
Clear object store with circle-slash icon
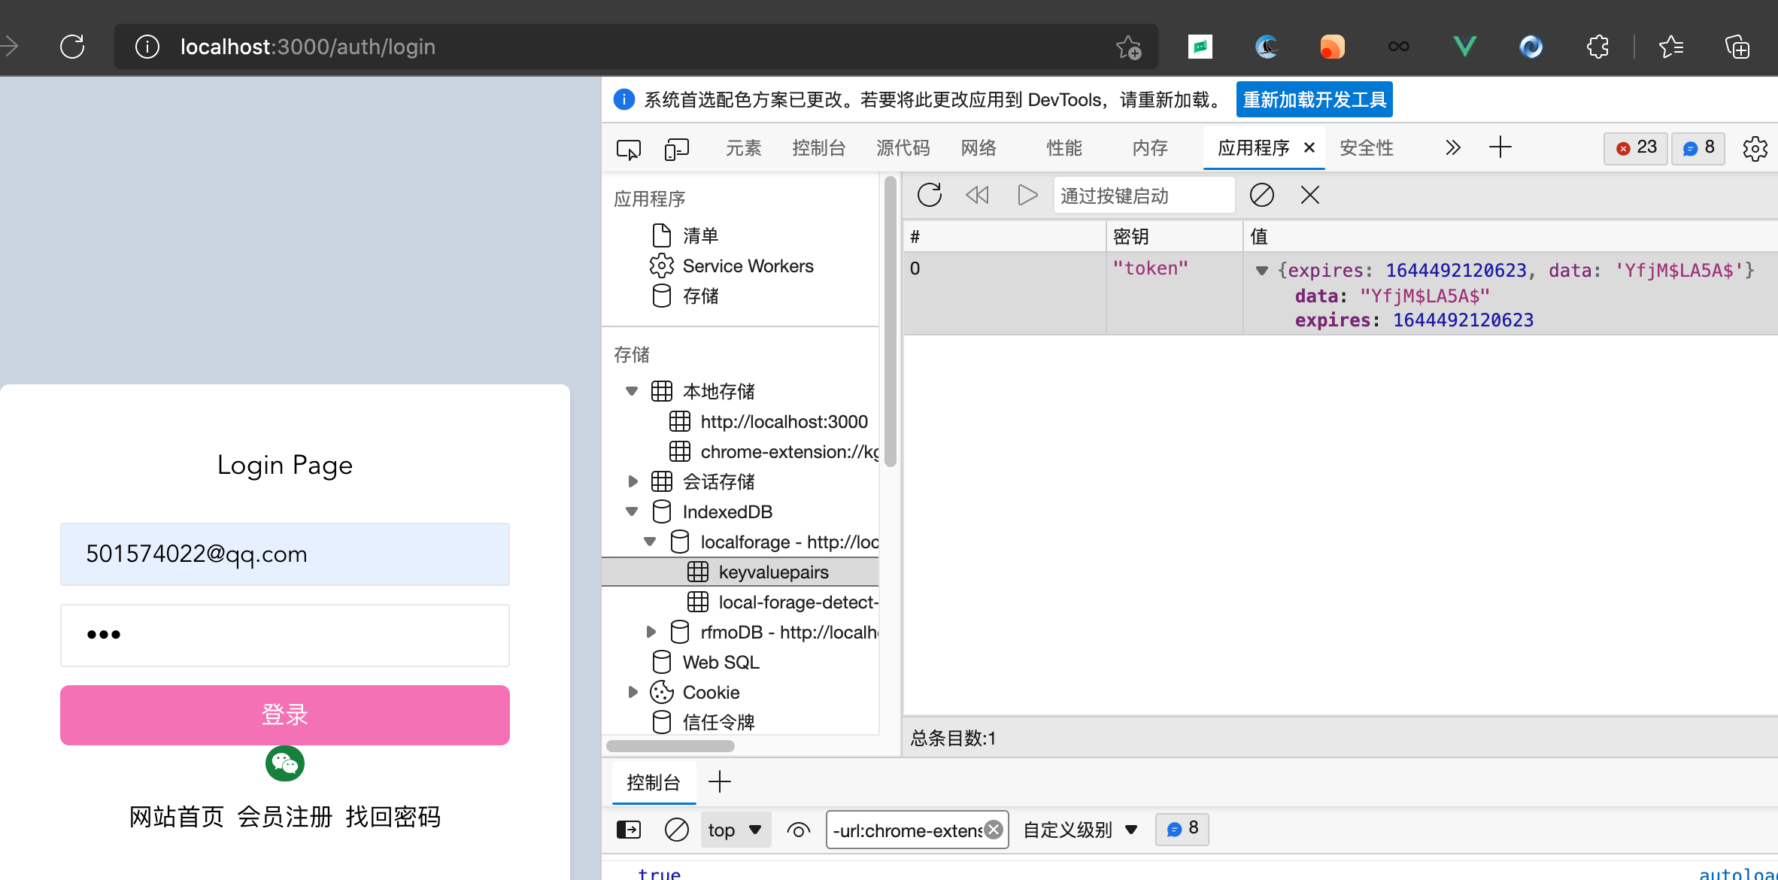pyautogui.click(x=1261, y=196)
